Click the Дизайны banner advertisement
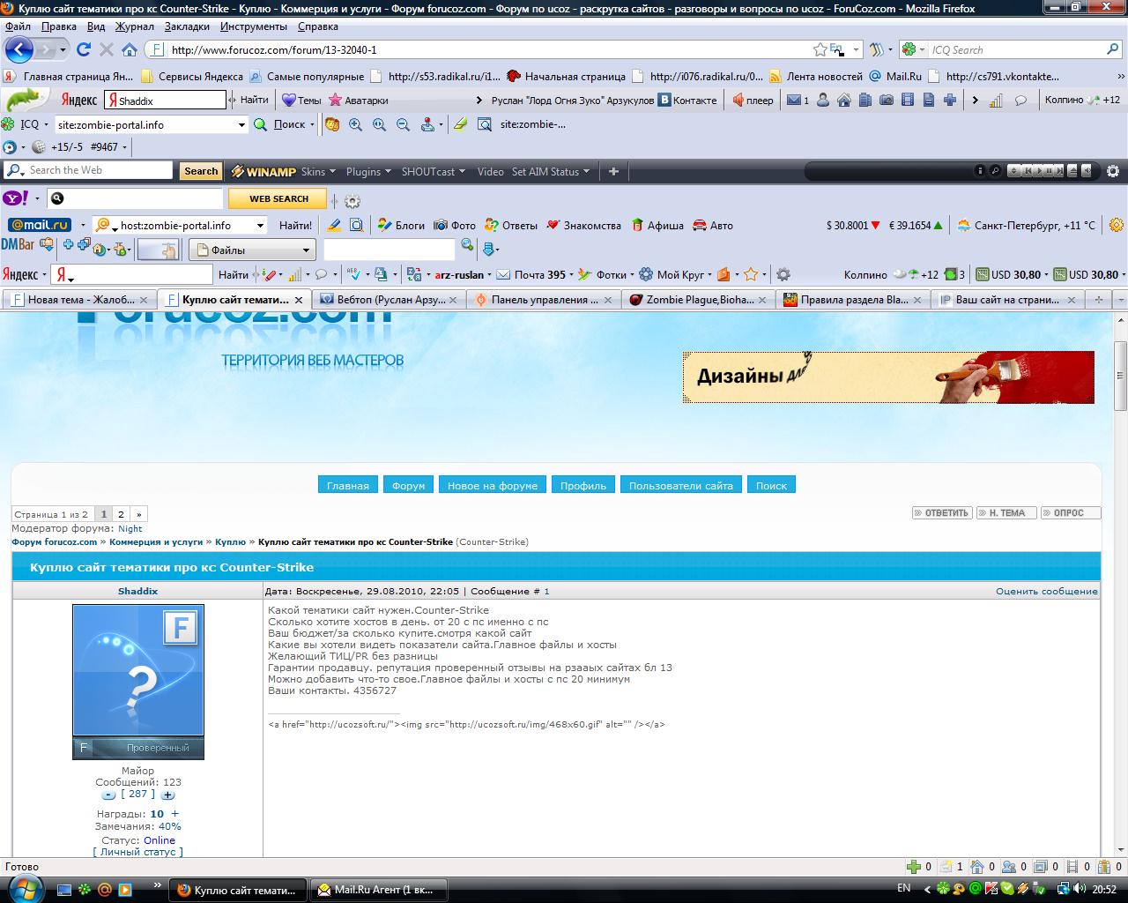This screenshot has width=1128, height=903. click(888, 377)
